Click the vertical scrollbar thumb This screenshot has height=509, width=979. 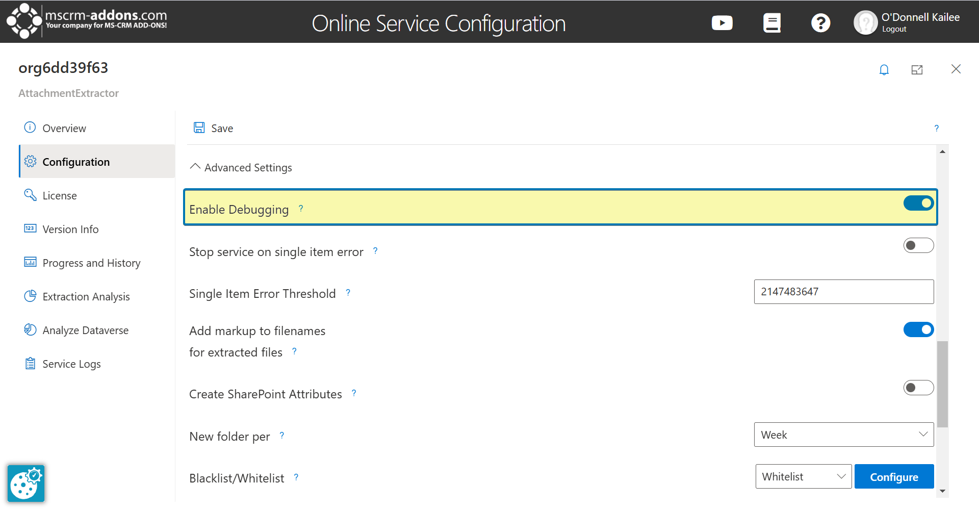point(942,384)
